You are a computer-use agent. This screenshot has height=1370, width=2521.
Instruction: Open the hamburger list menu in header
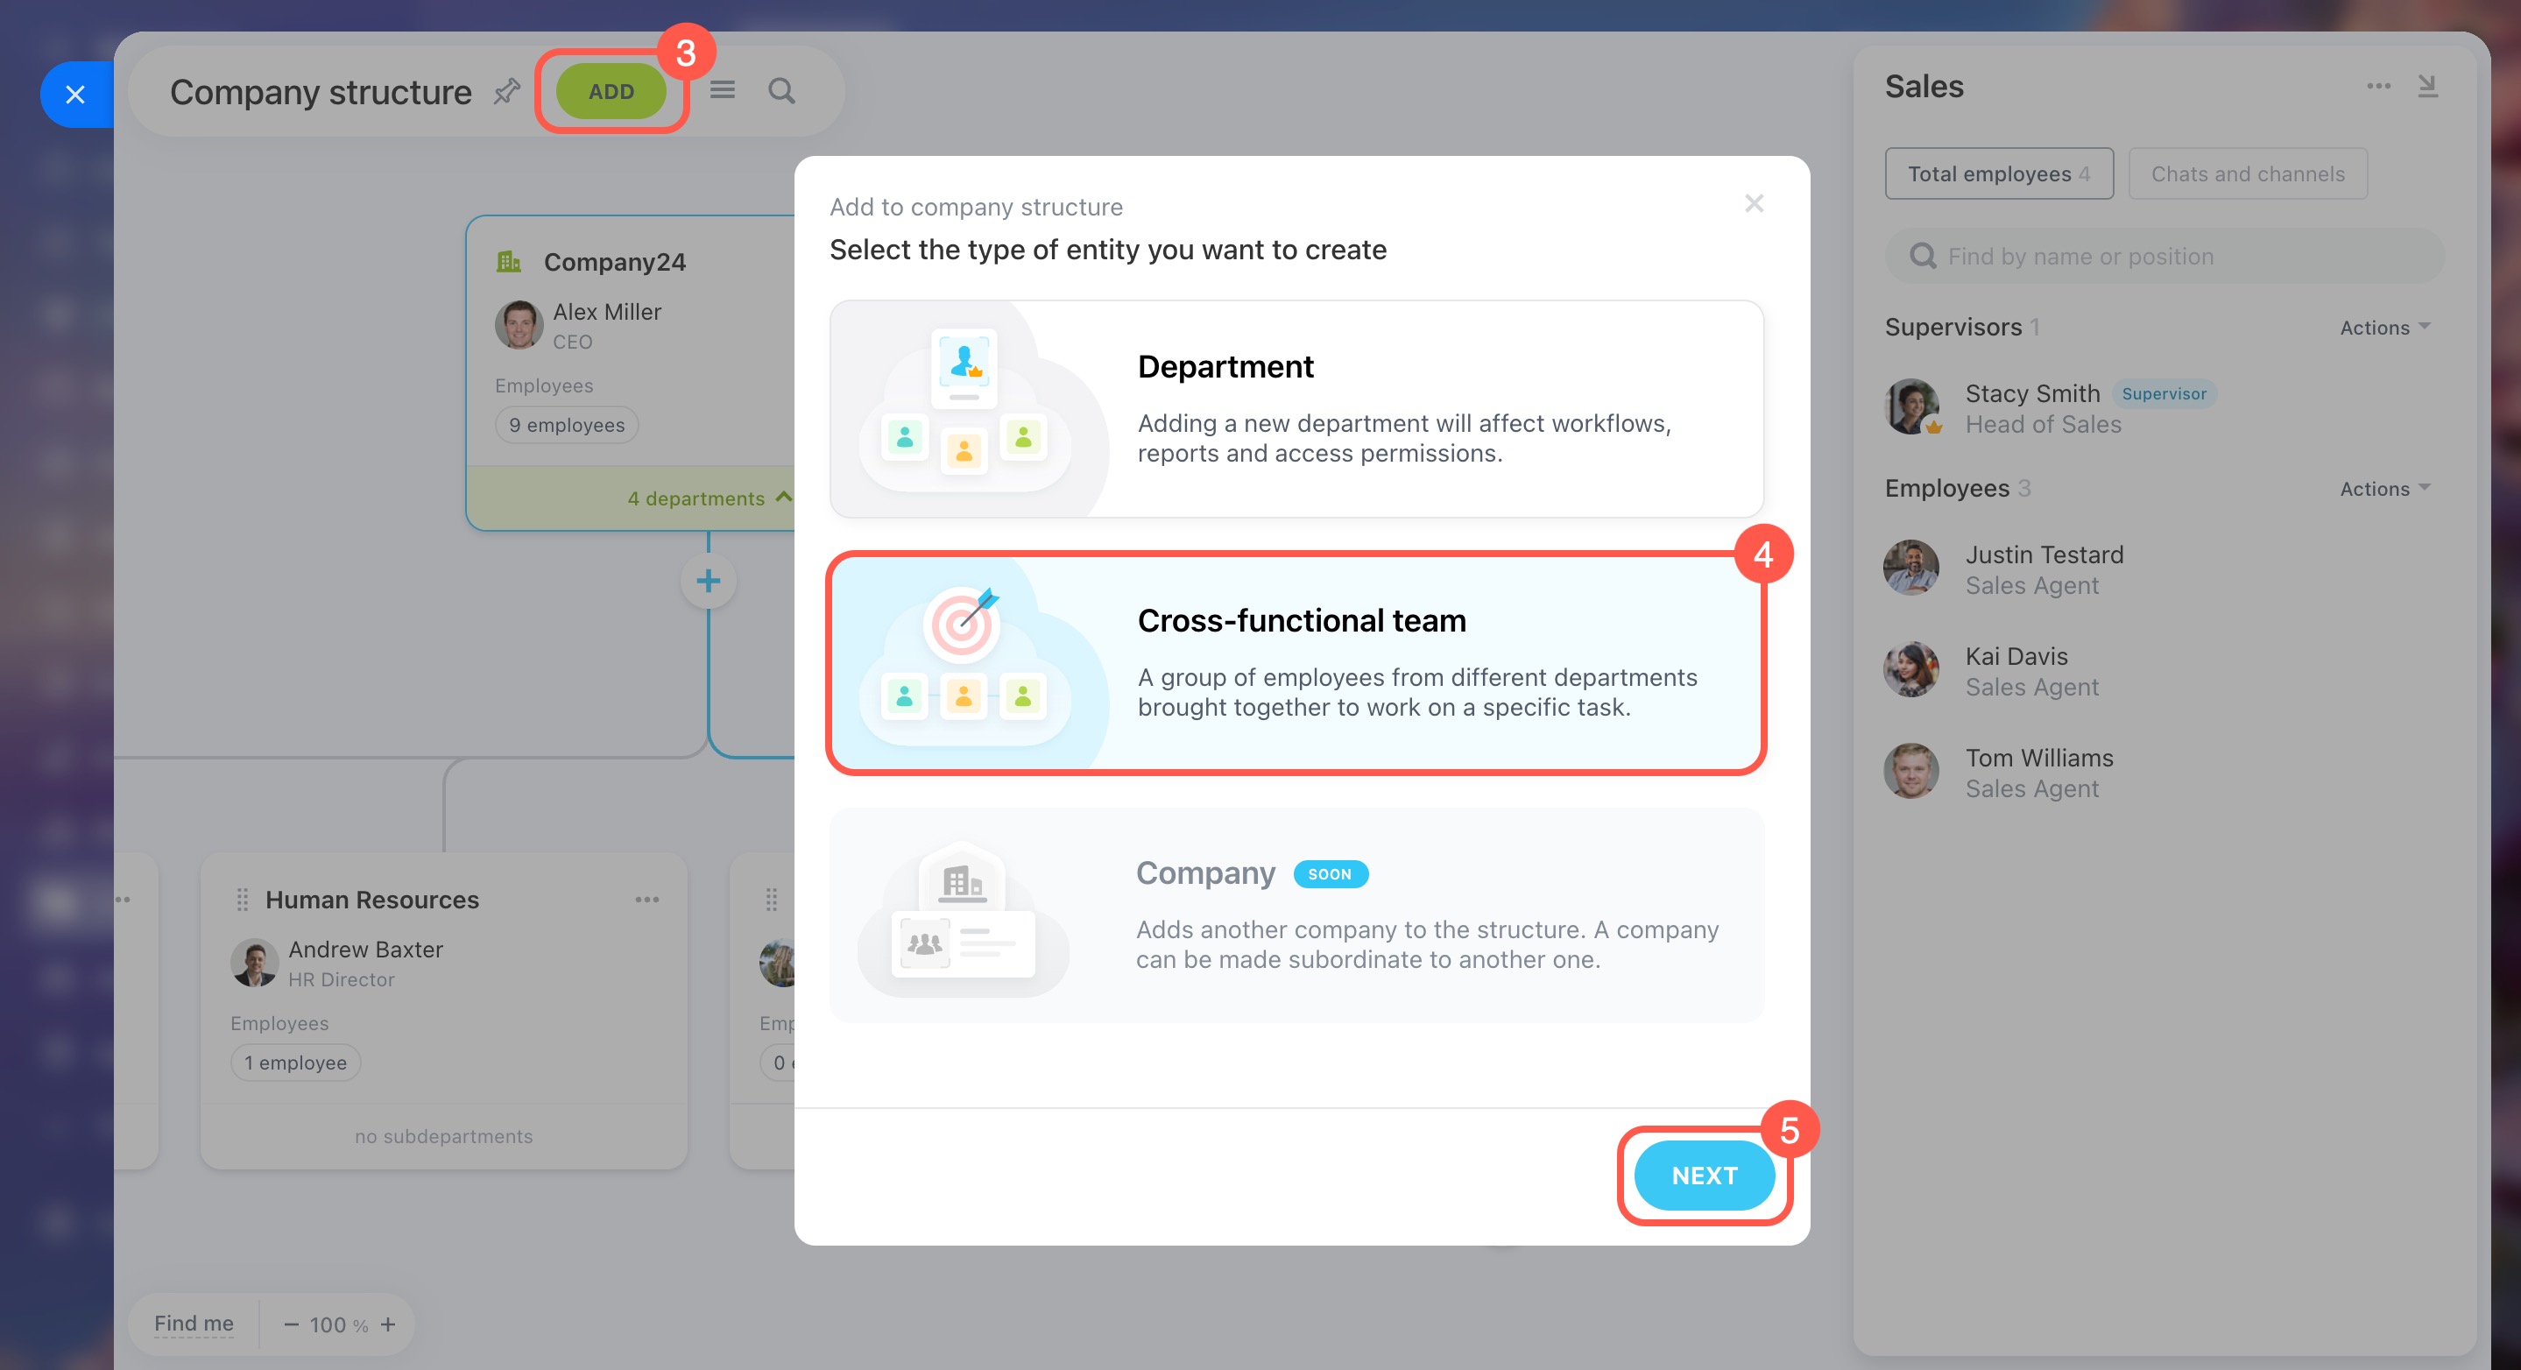click(723, 90)
